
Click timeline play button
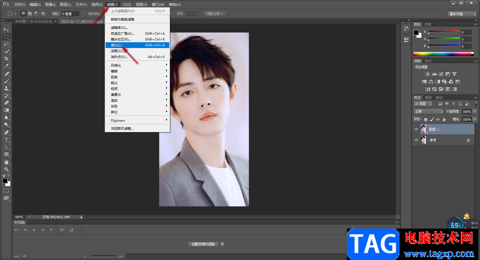(x=34, y=230)
